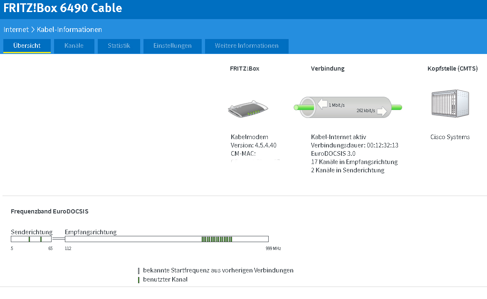Click the Internet breadcrumb link
This screenshot has height=299, width=487.
point(16,29)
